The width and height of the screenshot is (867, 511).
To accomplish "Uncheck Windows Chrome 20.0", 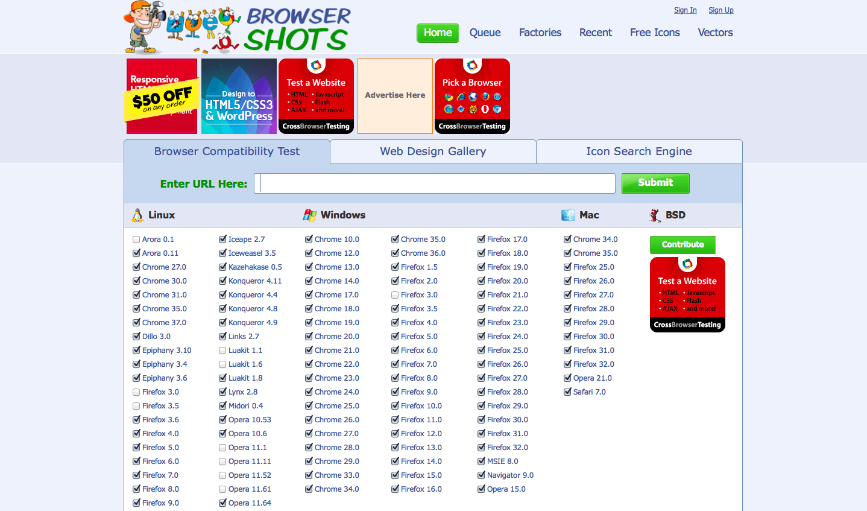I will pos(309,336).
